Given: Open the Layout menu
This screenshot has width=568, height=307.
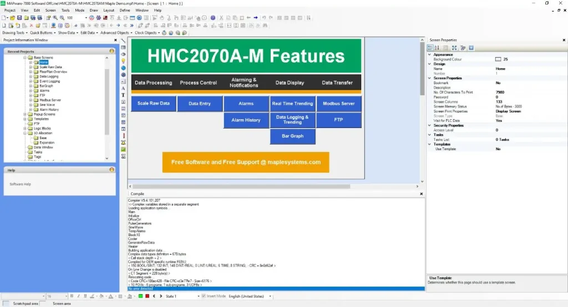Looking at the screenshot, I should pyautogui.click(x=109, y=10).
